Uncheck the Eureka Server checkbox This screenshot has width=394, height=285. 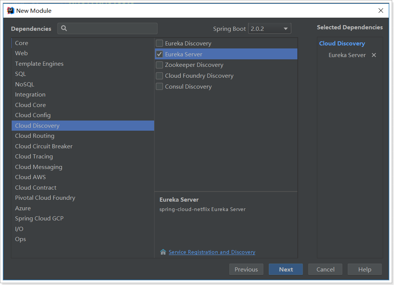pyautogui.click(x=159, y=54)
